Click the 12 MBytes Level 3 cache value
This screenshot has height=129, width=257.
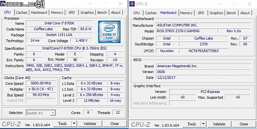click(92, 100)
